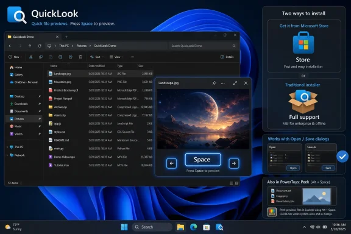The height and width of the screenshot is (234, 351).
Task: Expand the Network tree node
Action: tap(7, 155)
